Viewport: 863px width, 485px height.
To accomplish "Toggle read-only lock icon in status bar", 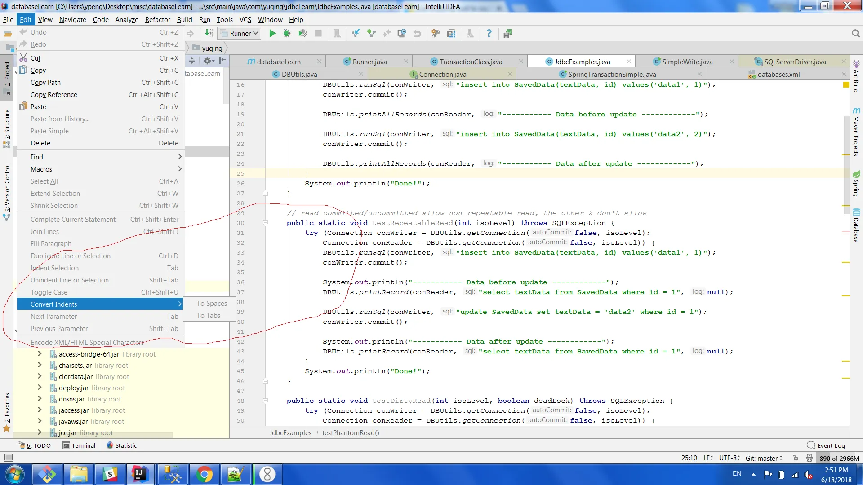I will coord(796,458).
